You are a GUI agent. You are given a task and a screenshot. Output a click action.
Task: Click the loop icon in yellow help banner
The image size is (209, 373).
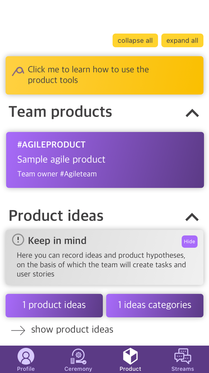tap(18, 71)
